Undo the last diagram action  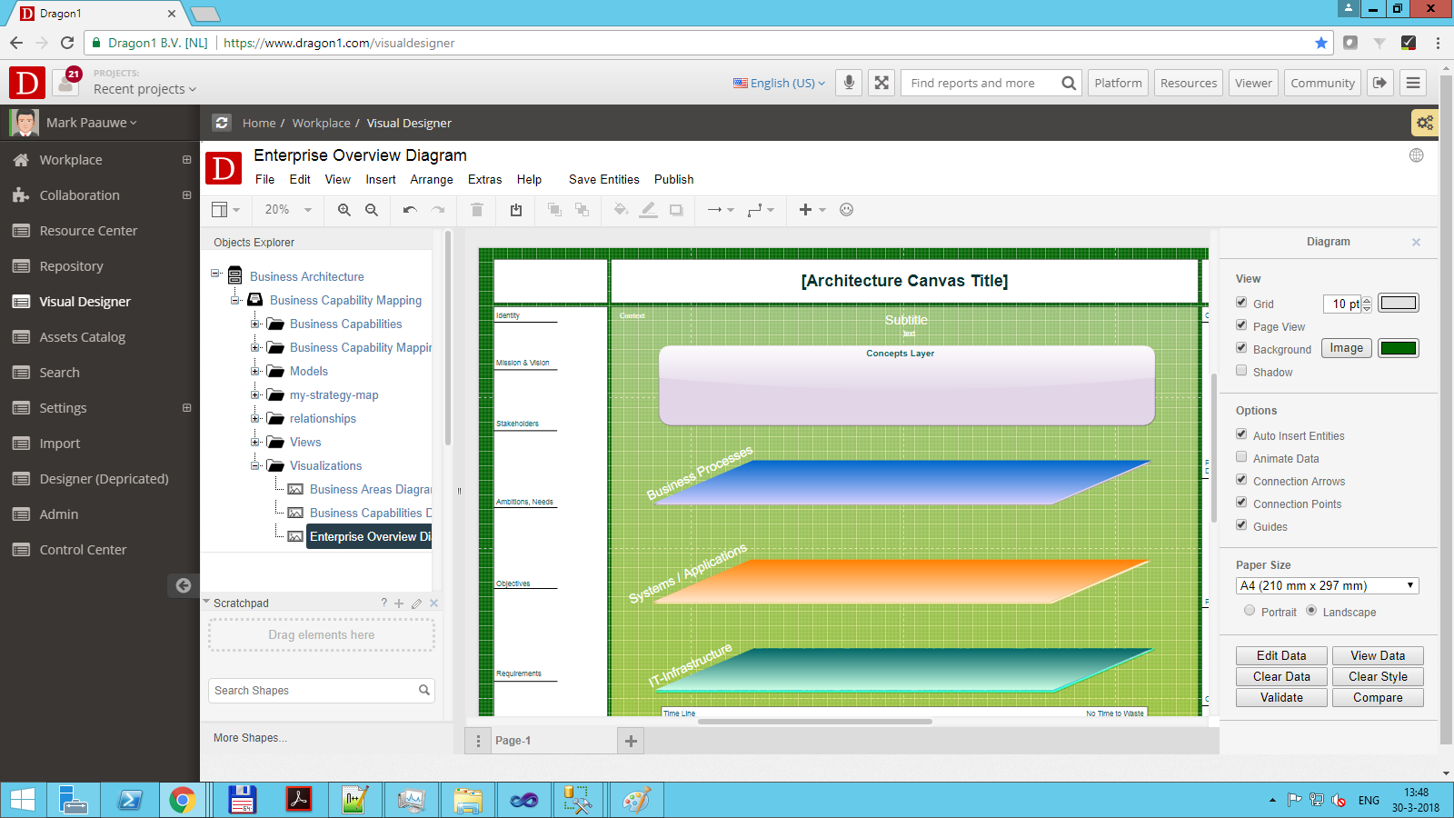tap(410, 210)
